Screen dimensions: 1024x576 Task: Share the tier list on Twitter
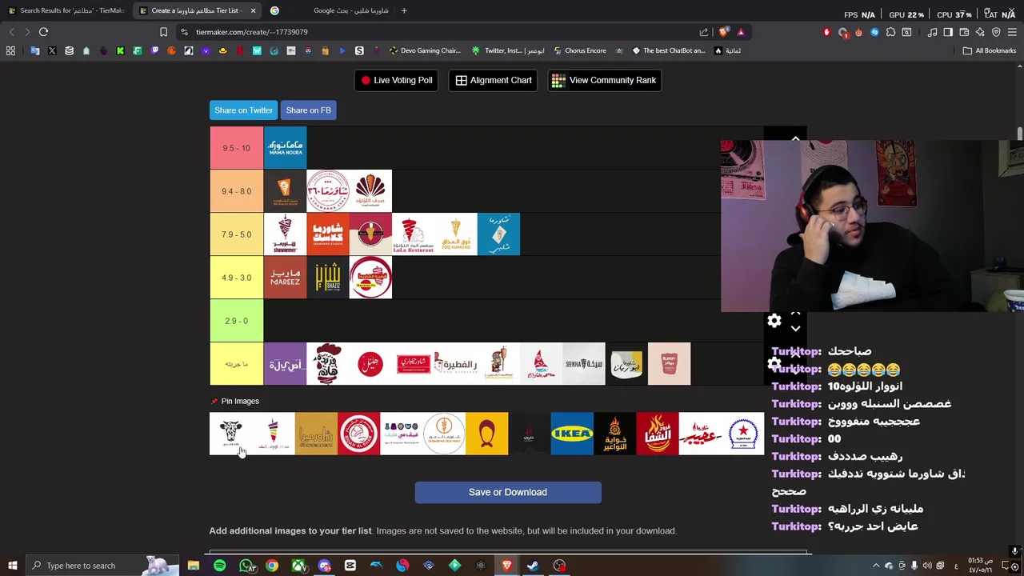click(x=243, y=110)
